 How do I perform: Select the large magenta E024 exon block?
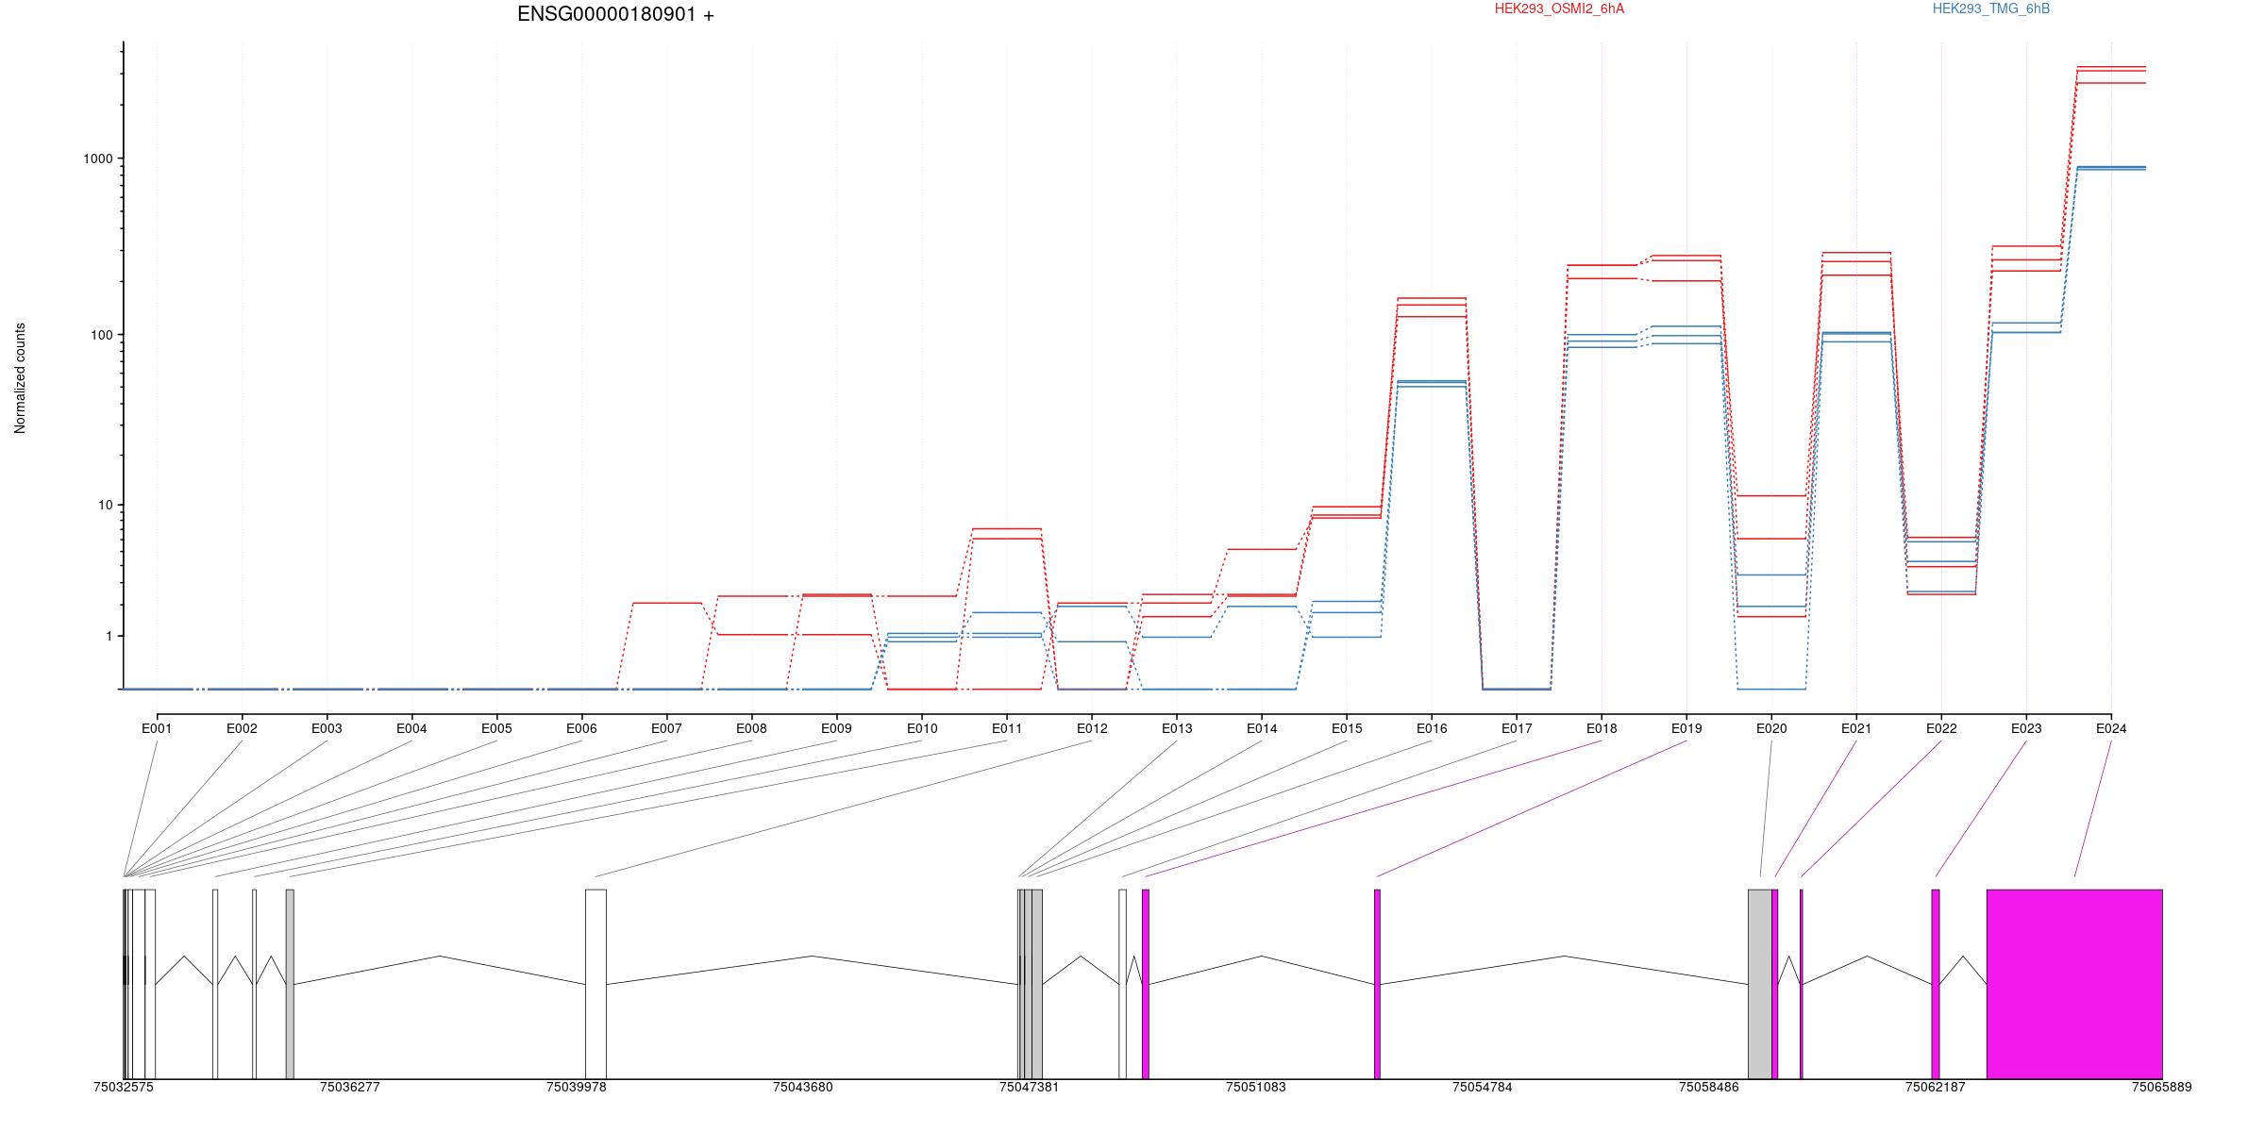tap(2074, 984)
